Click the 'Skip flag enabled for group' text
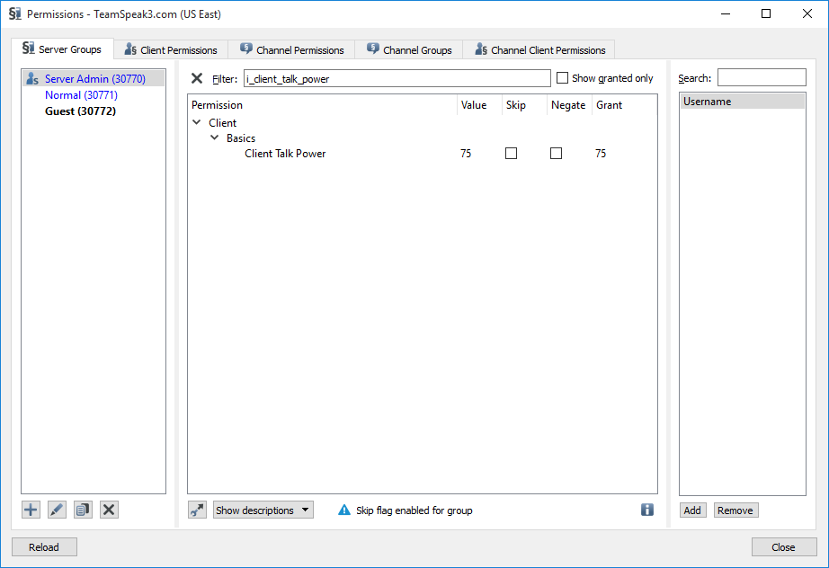 414,510
